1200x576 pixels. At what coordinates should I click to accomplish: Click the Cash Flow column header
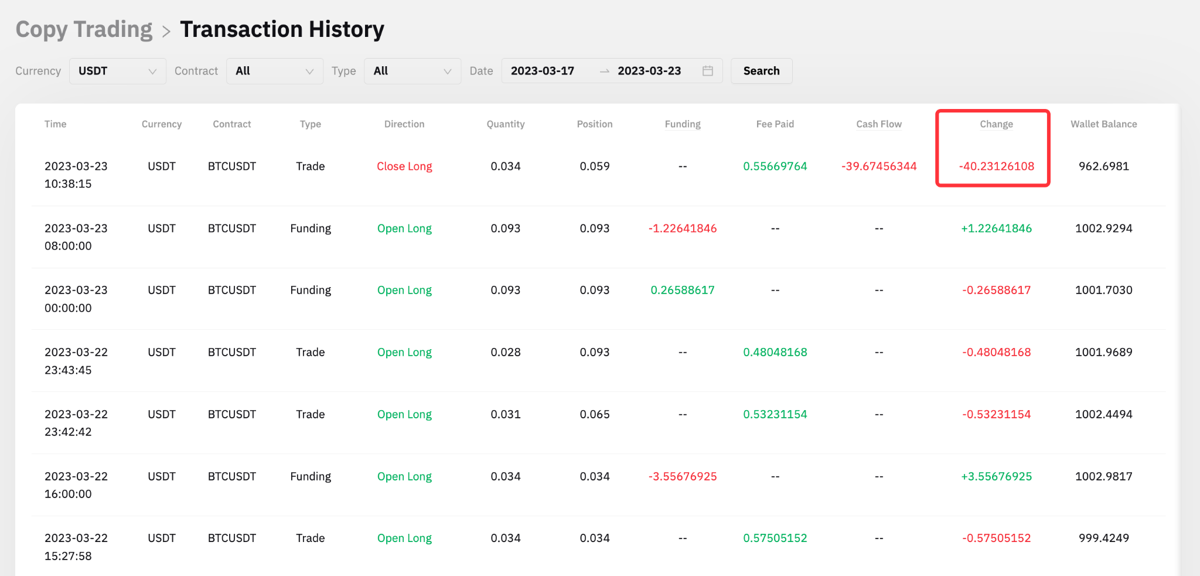click(879, 124)
